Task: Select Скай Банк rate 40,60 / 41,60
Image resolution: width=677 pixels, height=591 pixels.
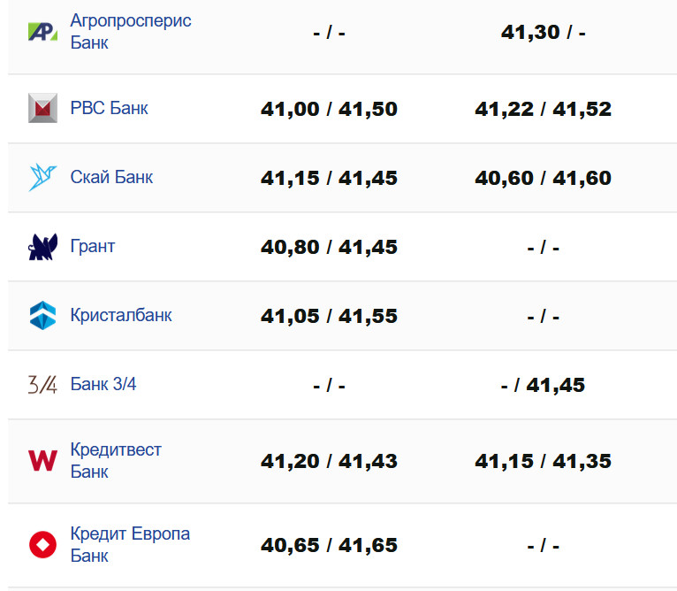Action: pos(543,178)
